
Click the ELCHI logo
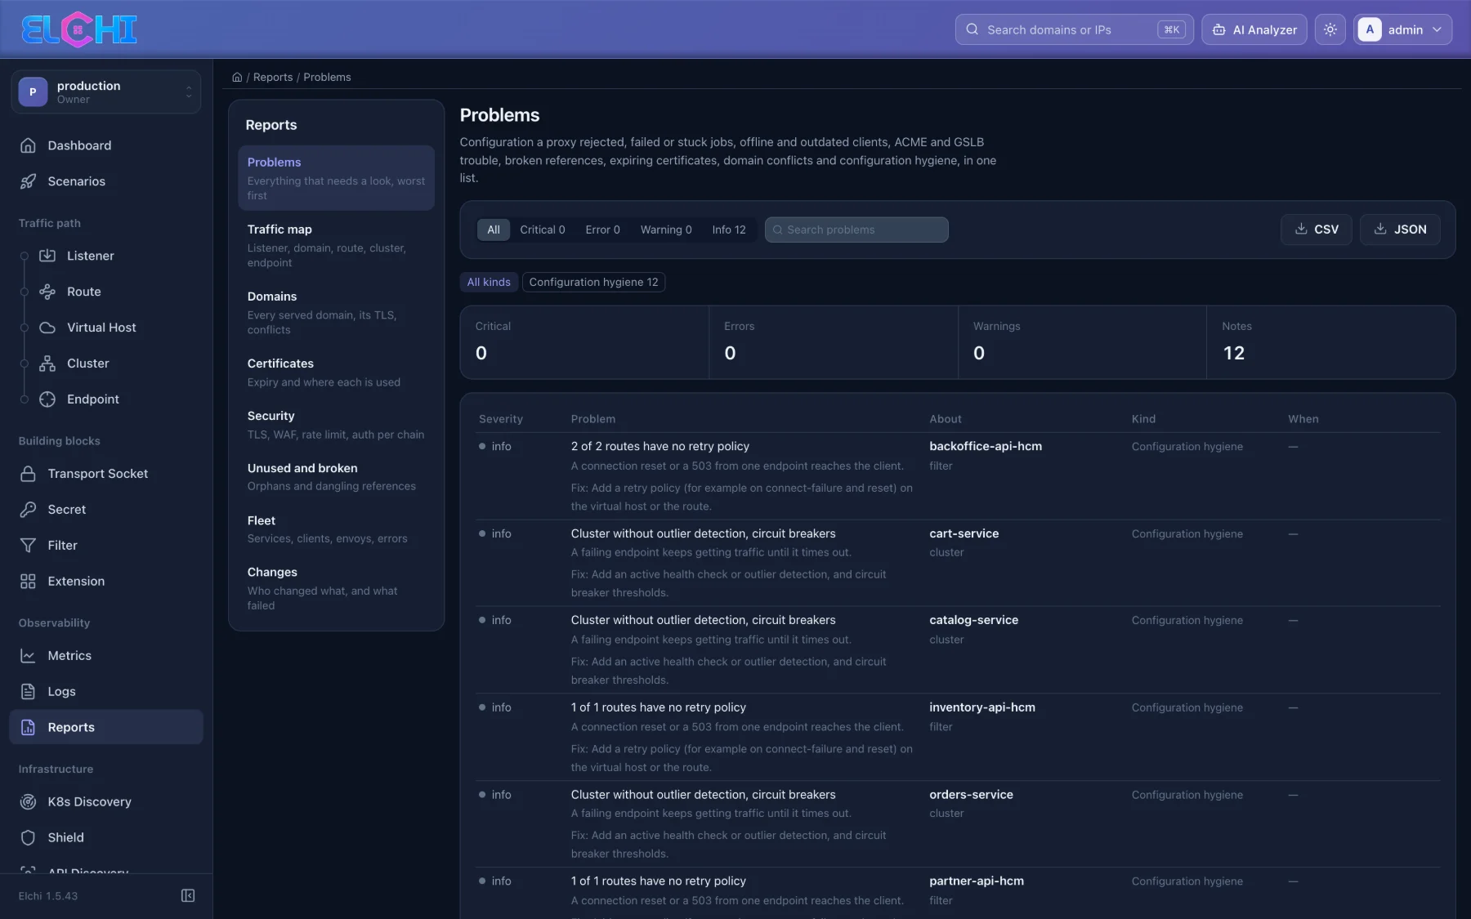pos(79,29)
